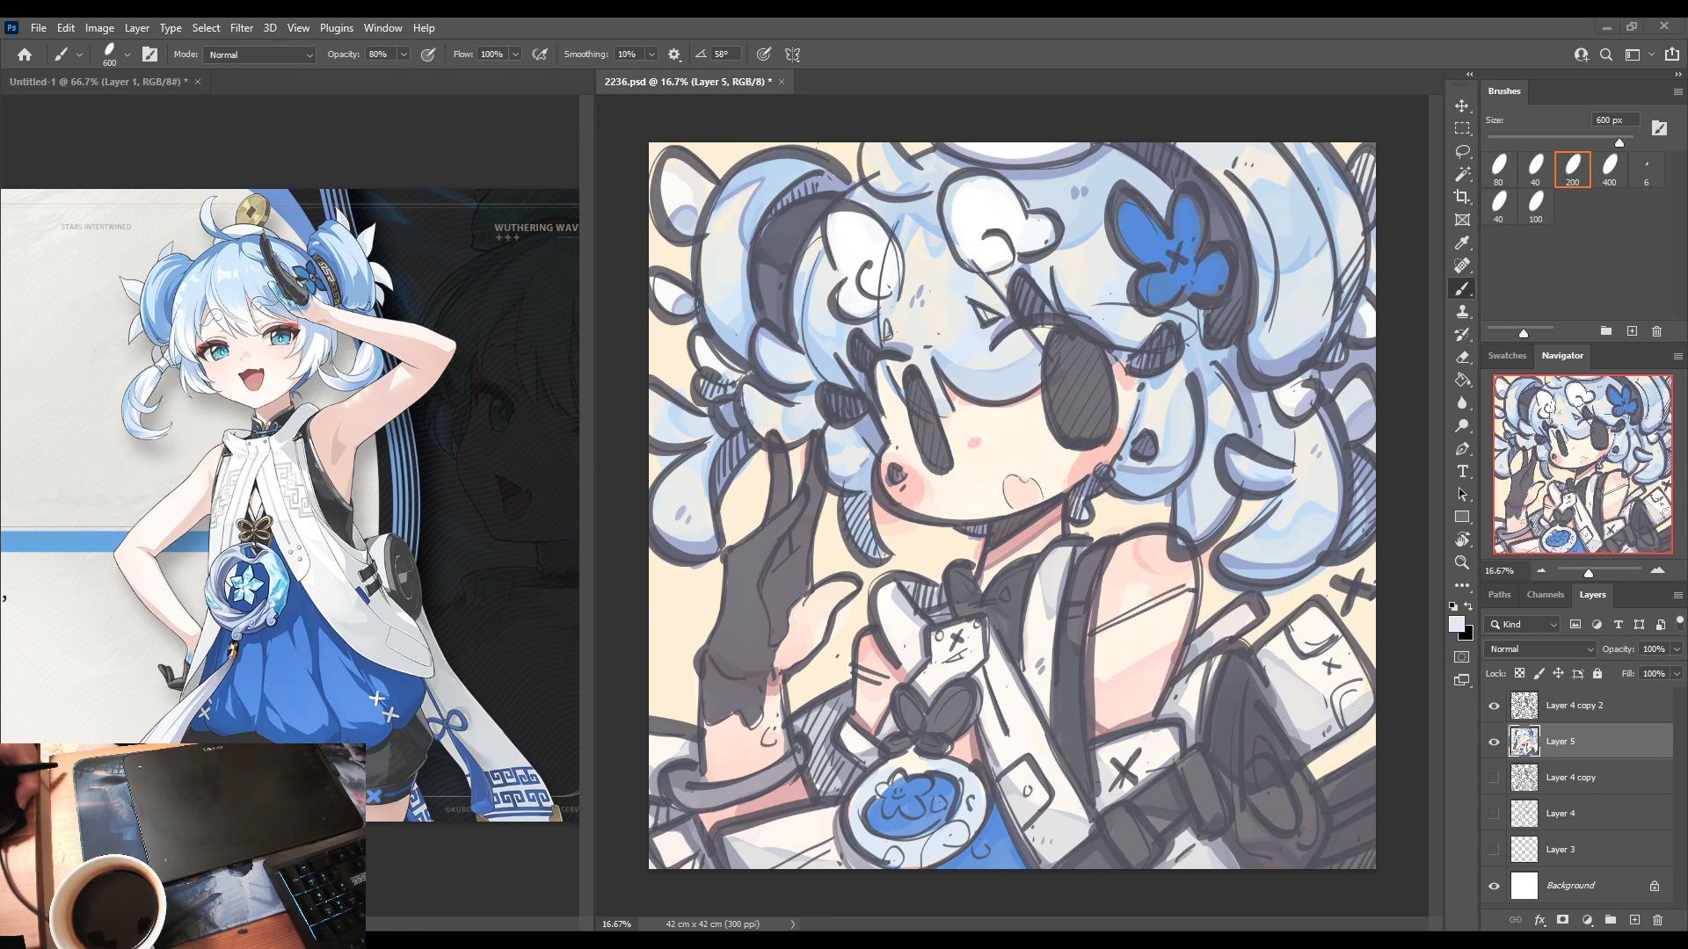Open the brush Mode dropdown
This screenshot has height=949, width=1688.
(259, 54)
